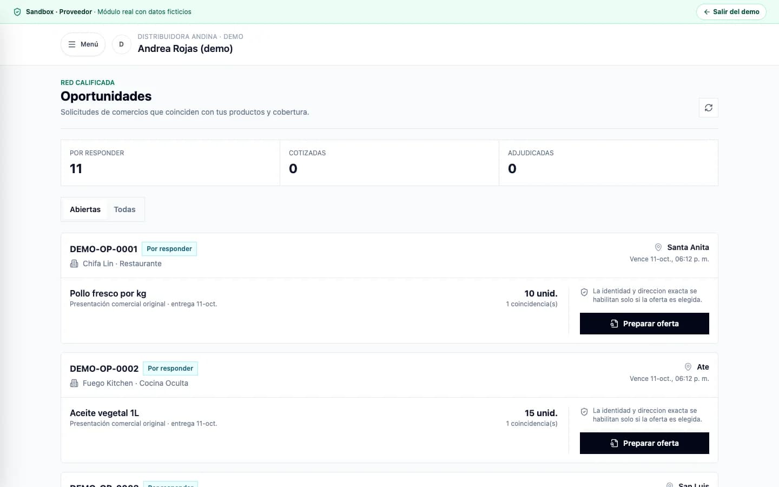Click the Santa Anita district label
The width and height of the screenshot is (779, 487).
(688, 247)
